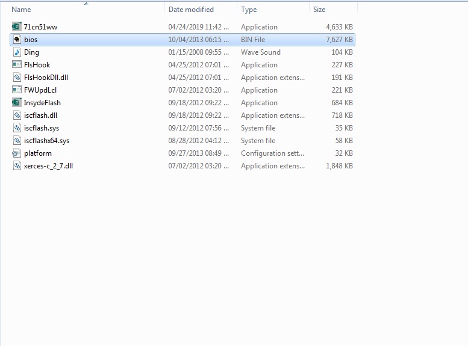Select the file name bios
The image size is (468, 347).
point(31,40)
